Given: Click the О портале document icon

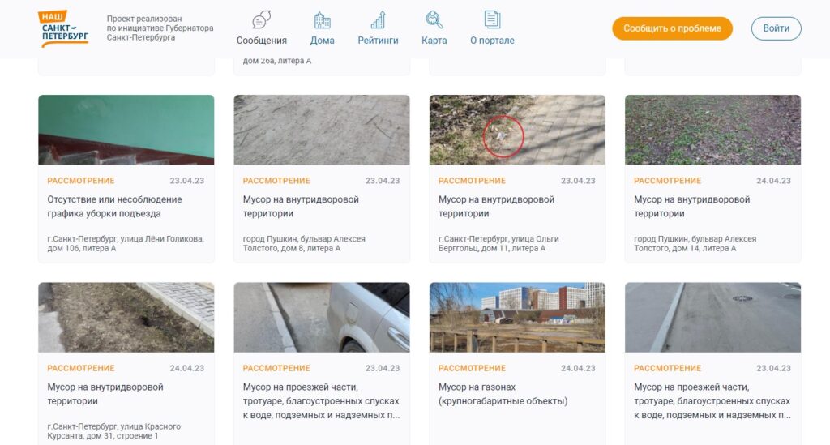Looking at the screenshot, I should click(x=492, y=20).
